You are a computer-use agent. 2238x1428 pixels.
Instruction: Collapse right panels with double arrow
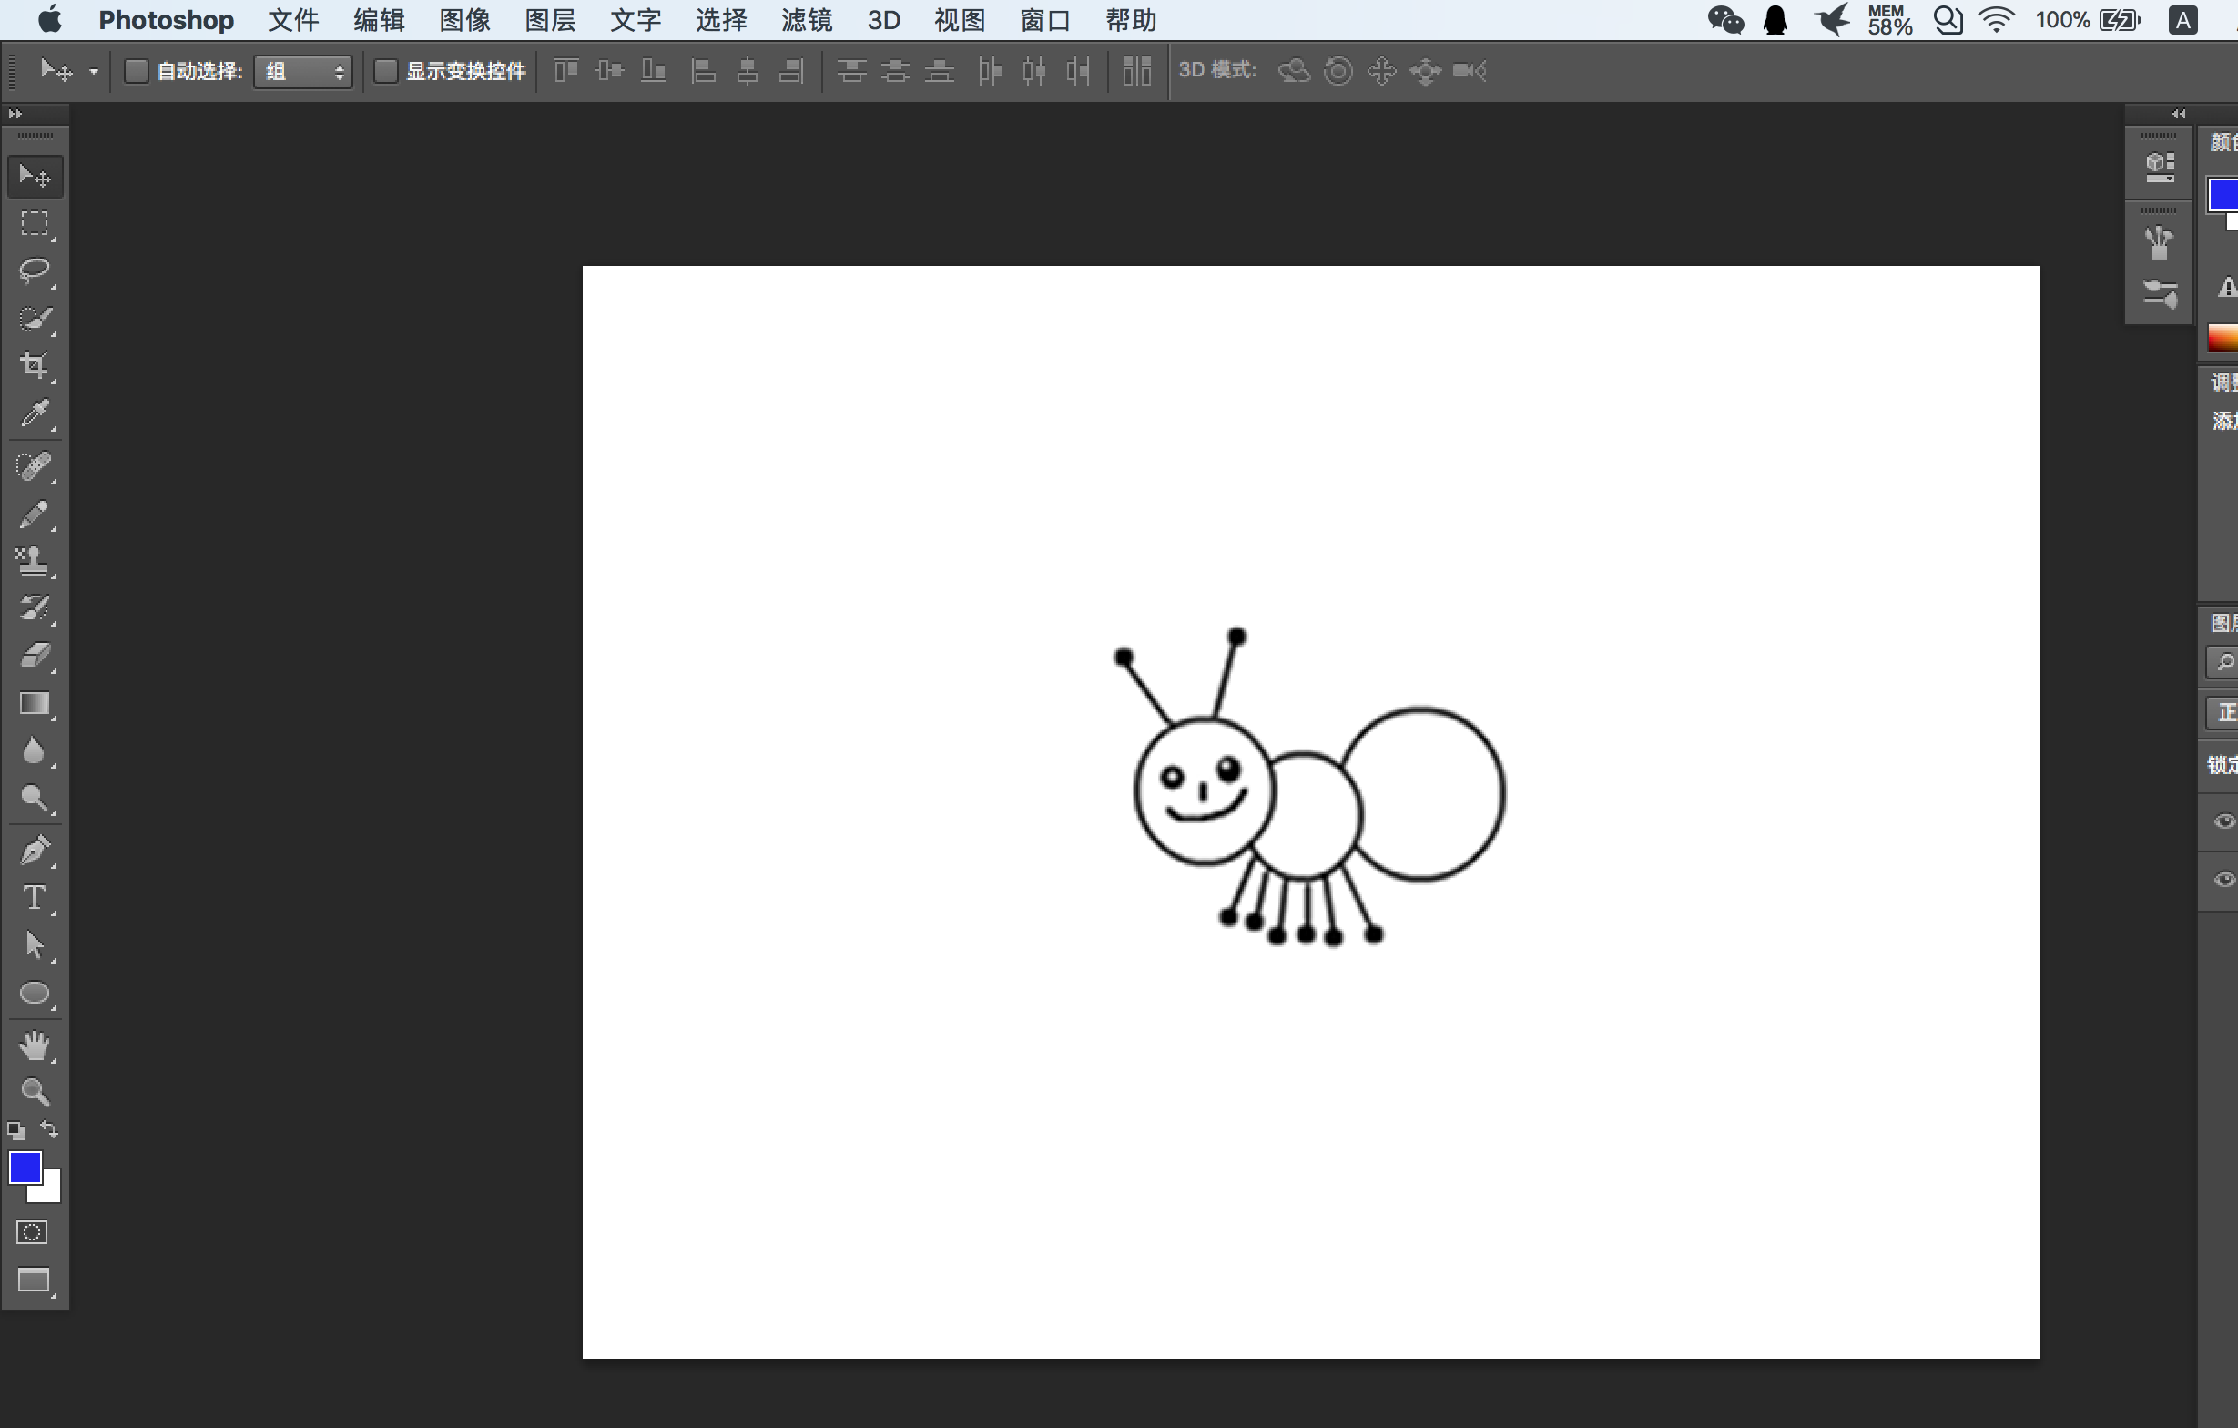2179,115
